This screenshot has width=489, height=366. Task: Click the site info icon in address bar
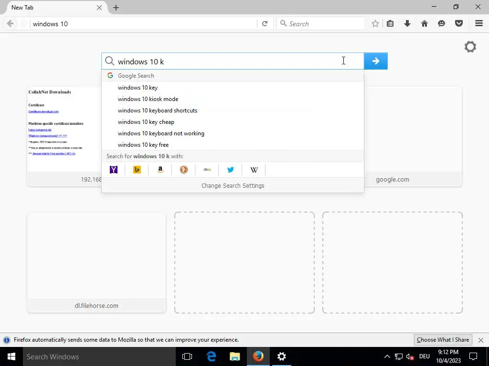[24, 24]
